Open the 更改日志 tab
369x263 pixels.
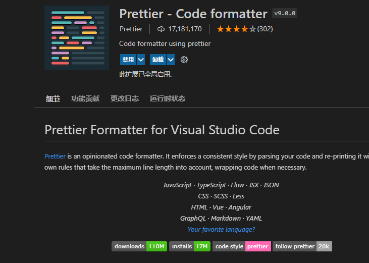pos(125,98)
